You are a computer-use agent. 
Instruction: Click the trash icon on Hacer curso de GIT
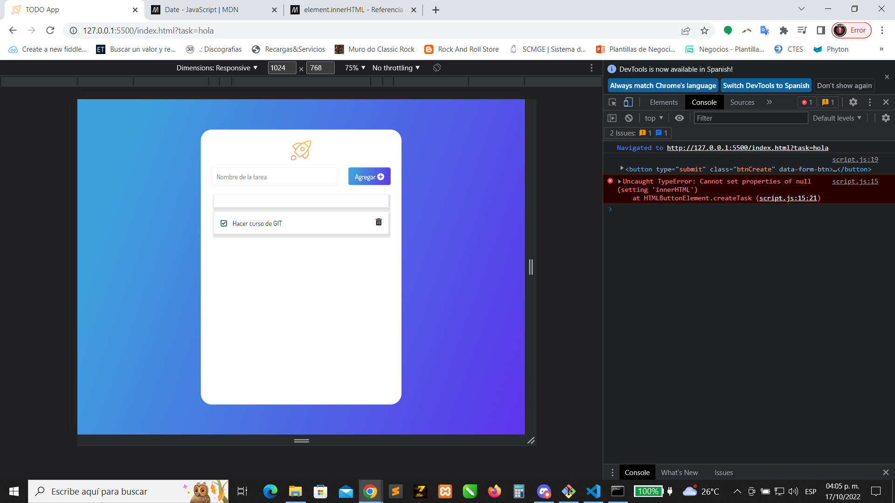[379, 222]
